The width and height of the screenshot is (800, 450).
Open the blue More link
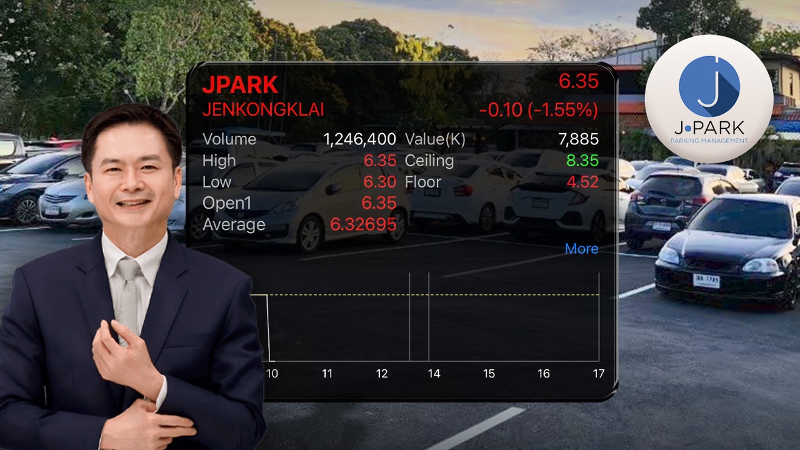point(581,249)
